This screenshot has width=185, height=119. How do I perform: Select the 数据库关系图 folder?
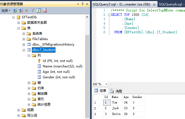(37, 23)
